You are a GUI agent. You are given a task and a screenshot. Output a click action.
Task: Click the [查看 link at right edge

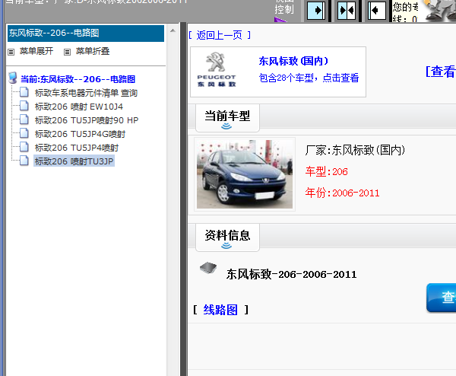pos(440,72)
